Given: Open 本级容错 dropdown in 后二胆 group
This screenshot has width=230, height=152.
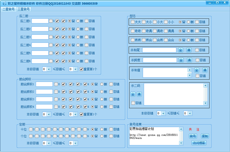Looking at the screenshot, I should point(49,69).
